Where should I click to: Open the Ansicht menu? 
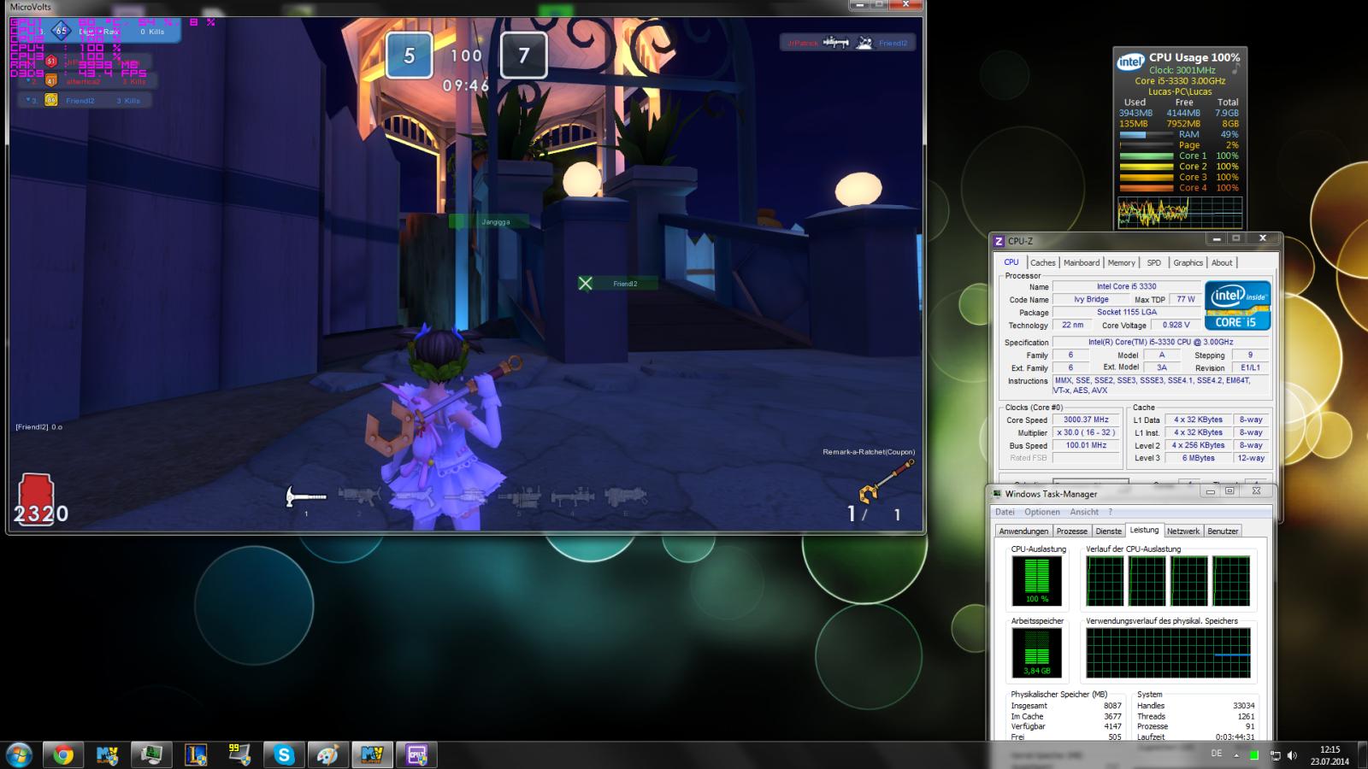pos(1084,512)
